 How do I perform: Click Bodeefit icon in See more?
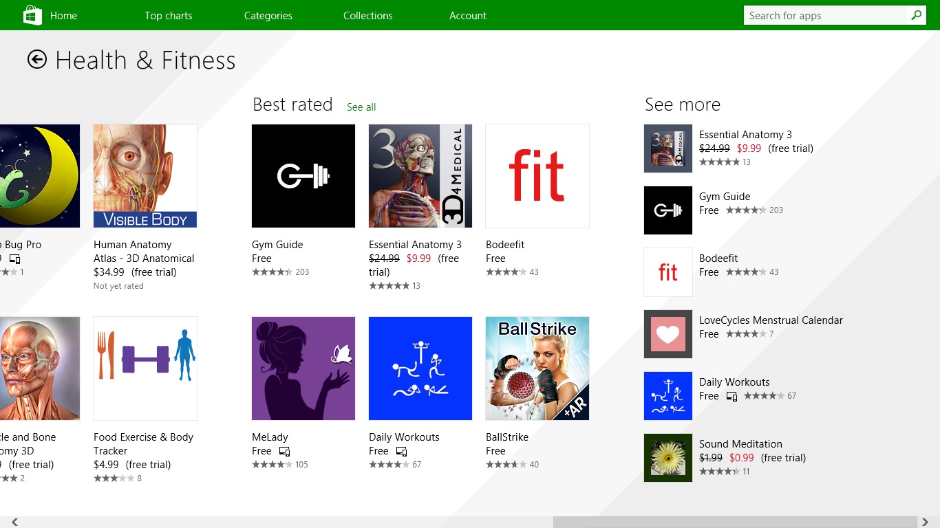[668, 272]
